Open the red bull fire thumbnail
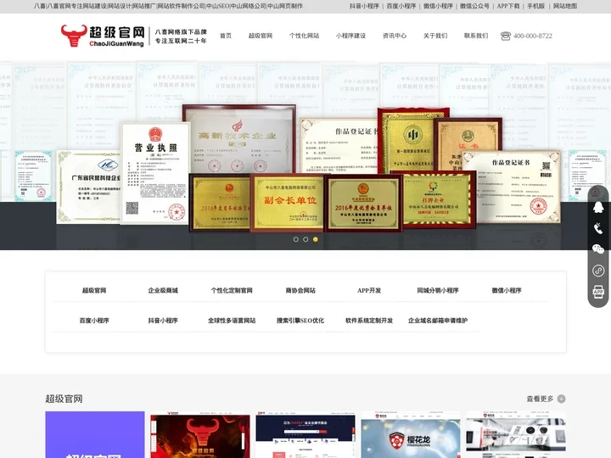The image size is (611, 458). click(x=200, y=434)
